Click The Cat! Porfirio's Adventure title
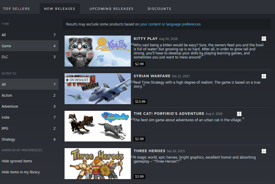The height and width of the screenshot is (184, 275). coord(169,114)
